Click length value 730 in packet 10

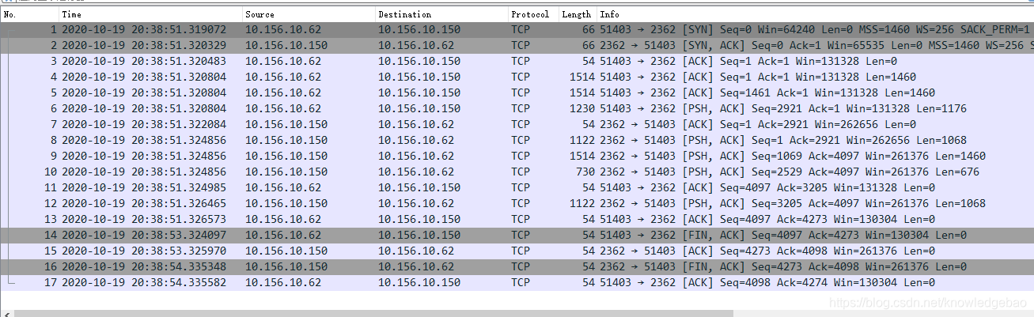coord(585,172)
